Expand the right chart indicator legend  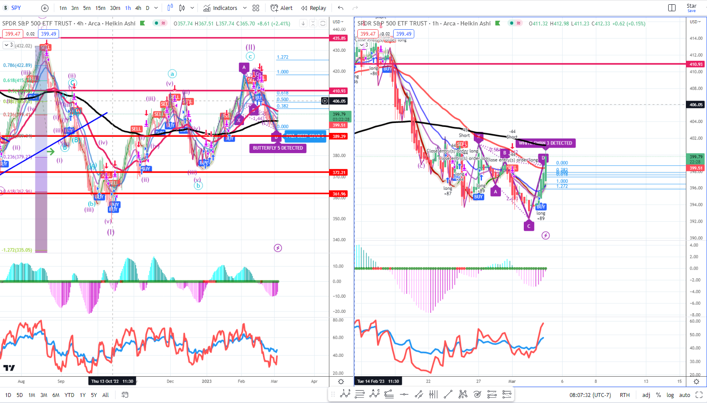pos(364,45)
